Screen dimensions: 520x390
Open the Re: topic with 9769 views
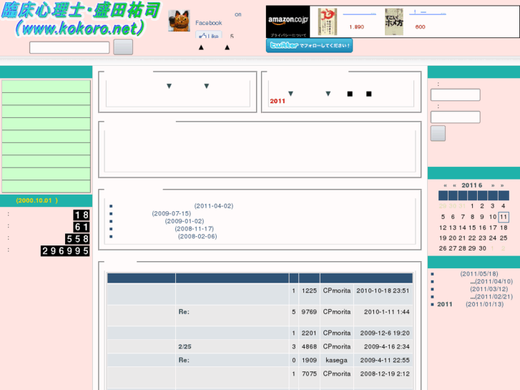click(184, 312)
